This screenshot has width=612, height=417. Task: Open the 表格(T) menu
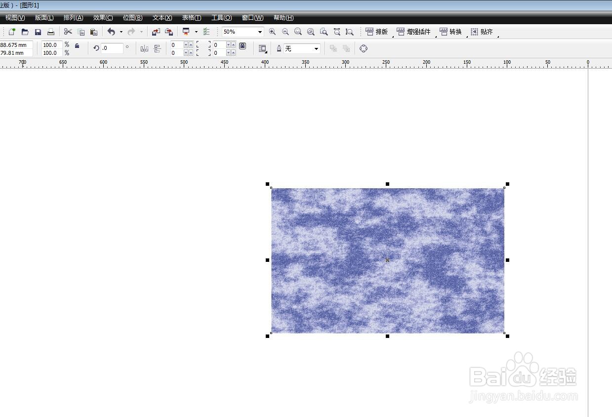point(192,18)
